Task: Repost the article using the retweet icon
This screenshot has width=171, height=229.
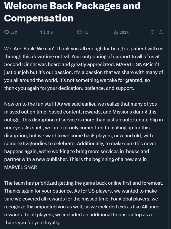Action: click(x=43, y=32)
